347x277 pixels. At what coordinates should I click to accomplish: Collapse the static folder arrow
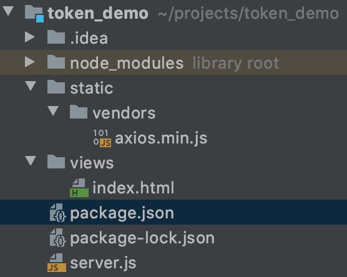[31, 86]
